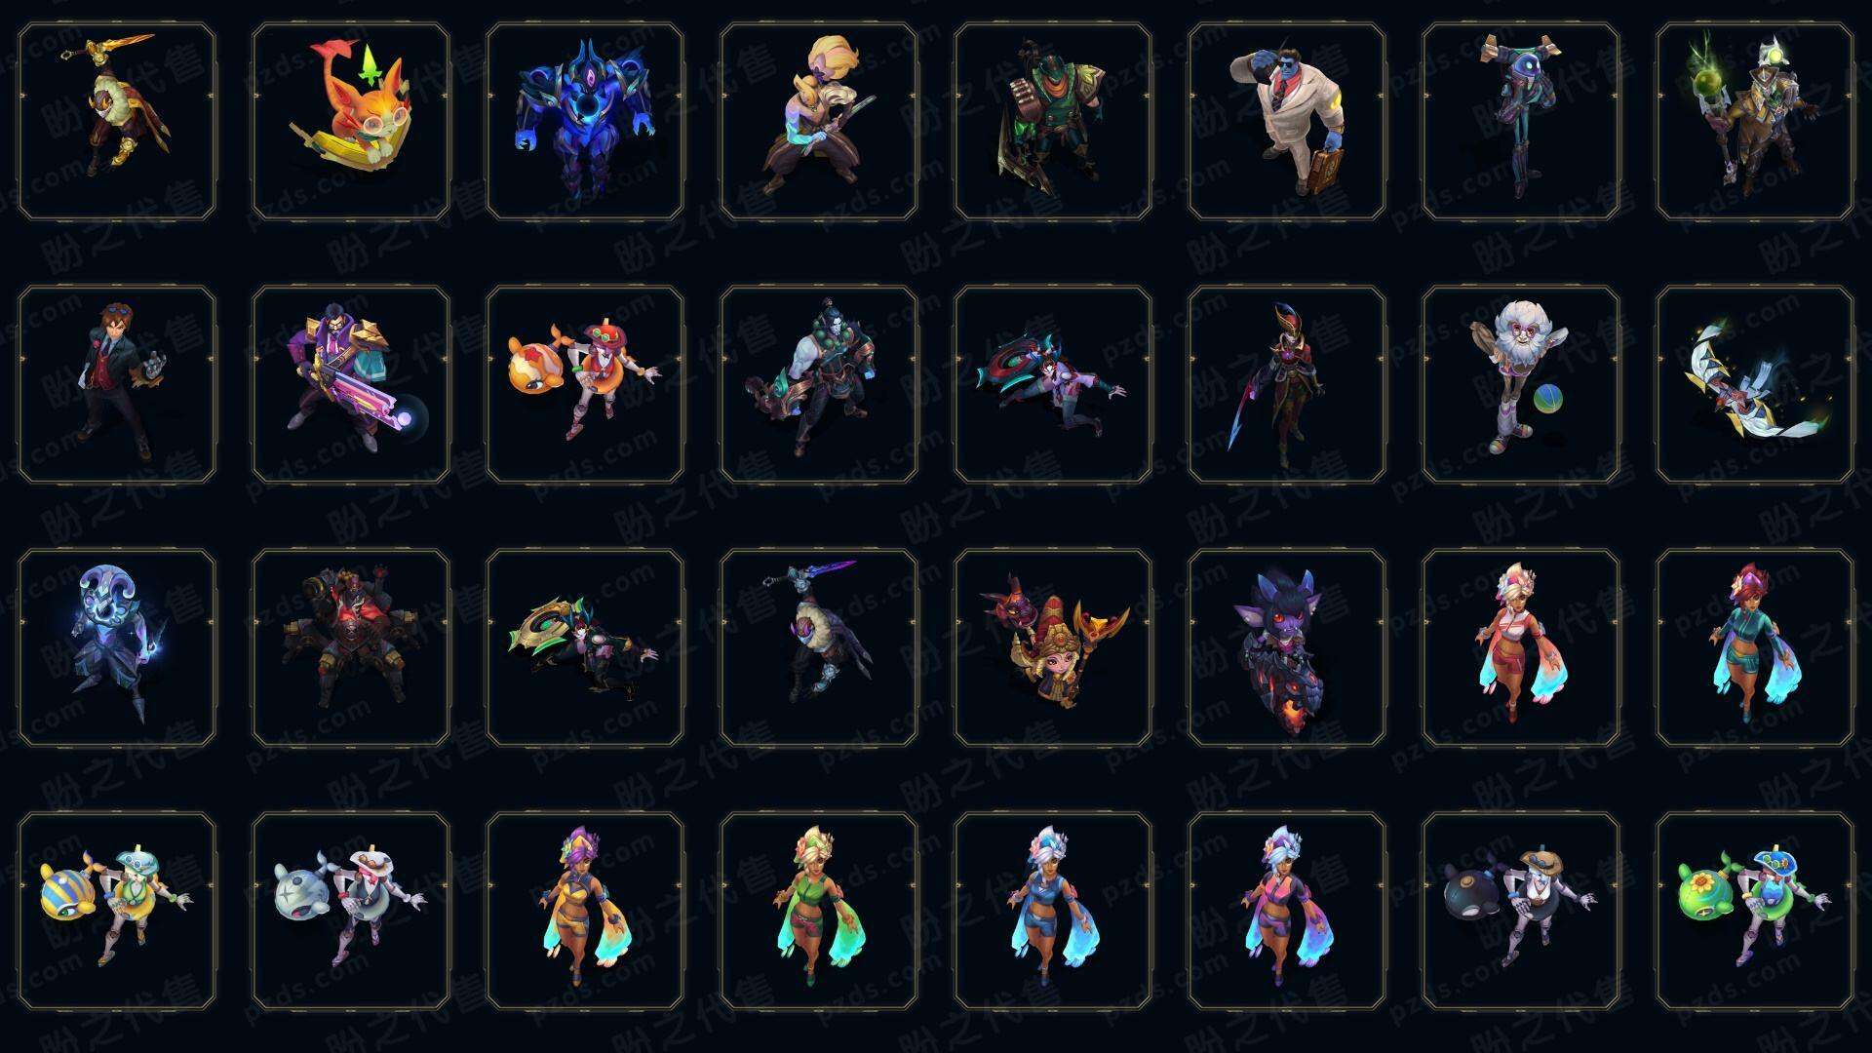The width and height of the screenshot is (1872, 1053).
Task: Select the purple dragon-wolf creature skin
Action: click(1287, 647)
